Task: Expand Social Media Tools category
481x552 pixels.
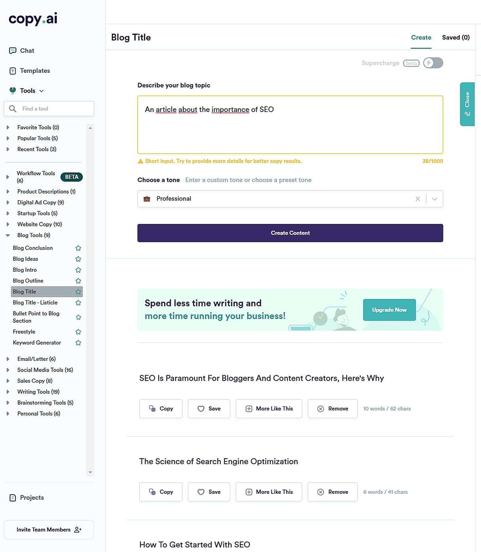Action: coord(8,370)
